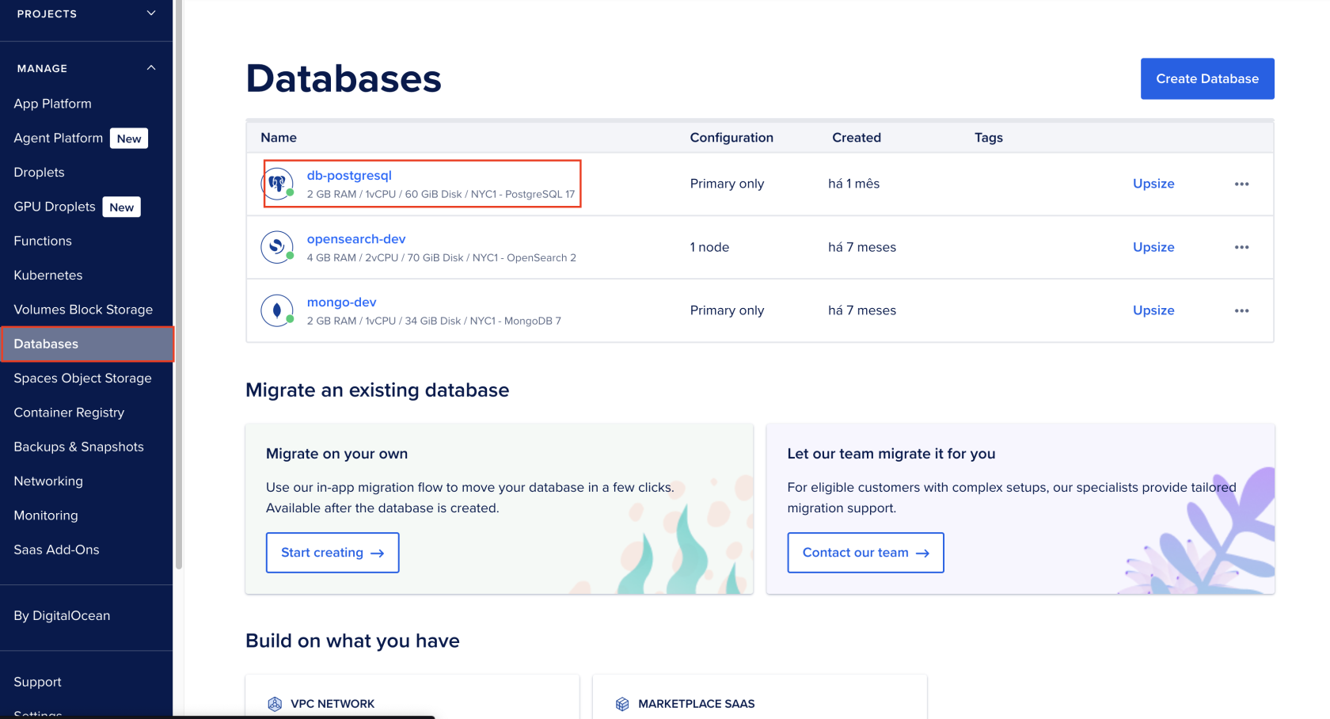Image resolution: width=1330 pixels, height=719 pixels.
Task: Click the OpenSearch database icon
Action: [277, 247]
